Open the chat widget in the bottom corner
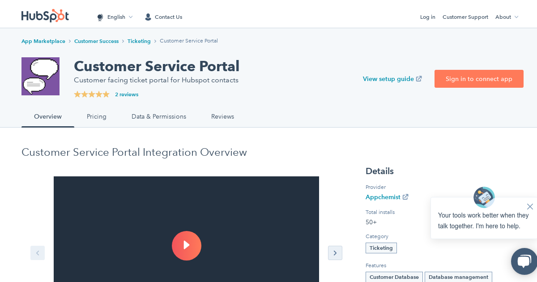The width and height of the screenshot is (537, 282). click(524, 261)
